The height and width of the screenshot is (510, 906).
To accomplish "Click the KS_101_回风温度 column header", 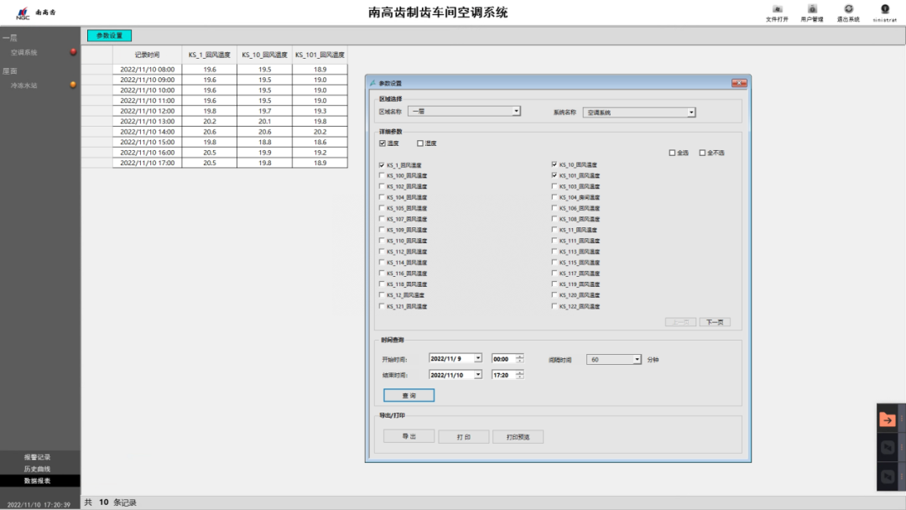I will (320, 55).
